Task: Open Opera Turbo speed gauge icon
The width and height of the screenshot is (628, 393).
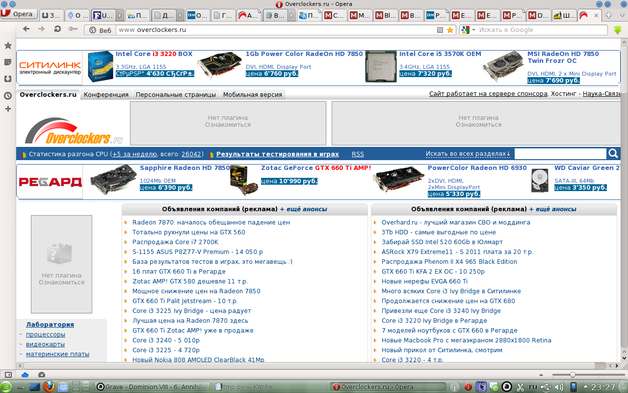Action: (x=41, y=374)
